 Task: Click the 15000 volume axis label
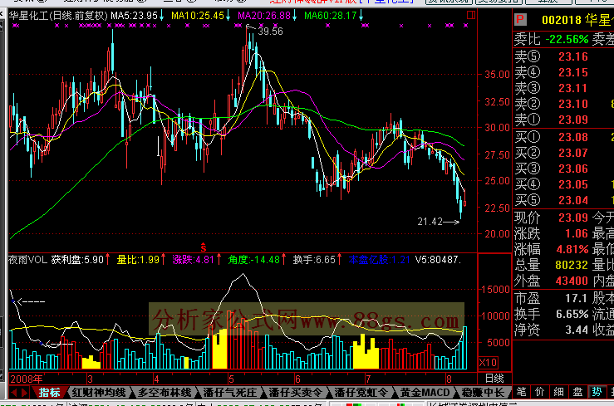496,290
